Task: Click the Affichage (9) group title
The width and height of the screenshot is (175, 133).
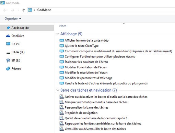Action: pyautogui.click(x=71, y=34)
